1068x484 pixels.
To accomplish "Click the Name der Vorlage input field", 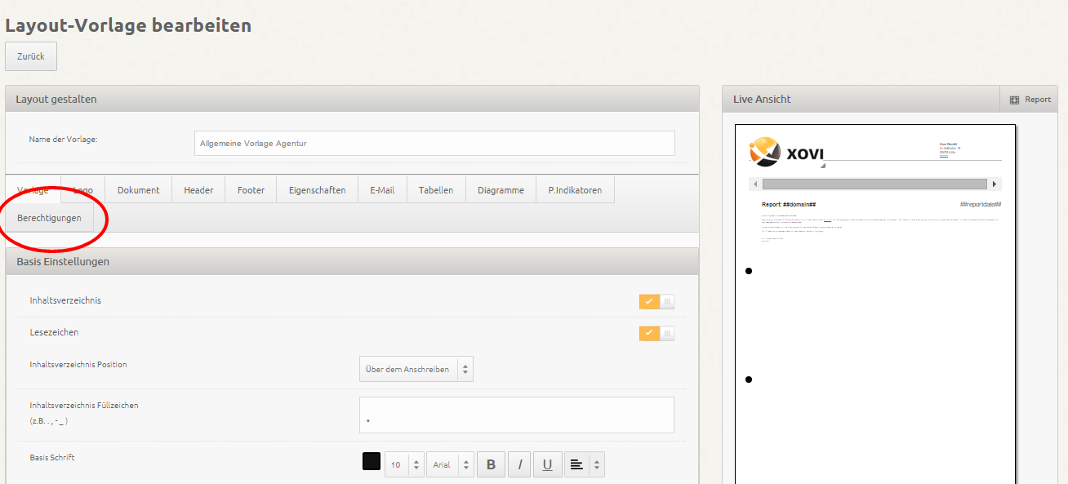I will click(x=434, y=143).
